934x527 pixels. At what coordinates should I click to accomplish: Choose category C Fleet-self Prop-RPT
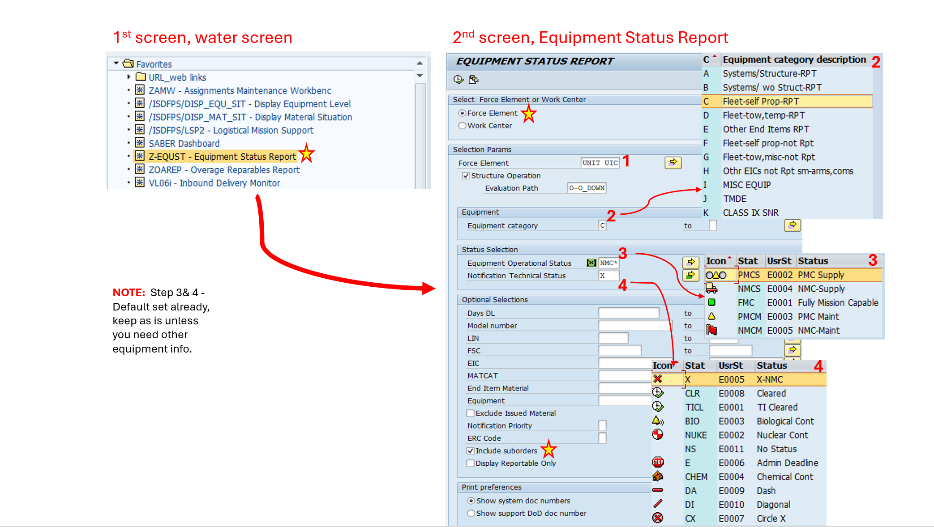[x=787, y=102]
